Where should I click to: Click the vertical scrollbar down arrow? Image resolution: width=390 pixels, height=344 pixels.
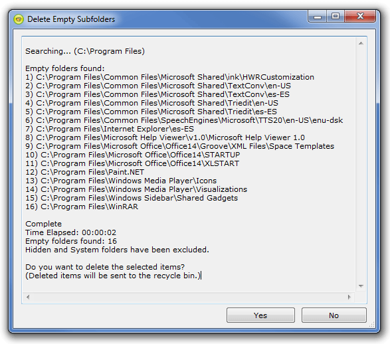point(361,286)
